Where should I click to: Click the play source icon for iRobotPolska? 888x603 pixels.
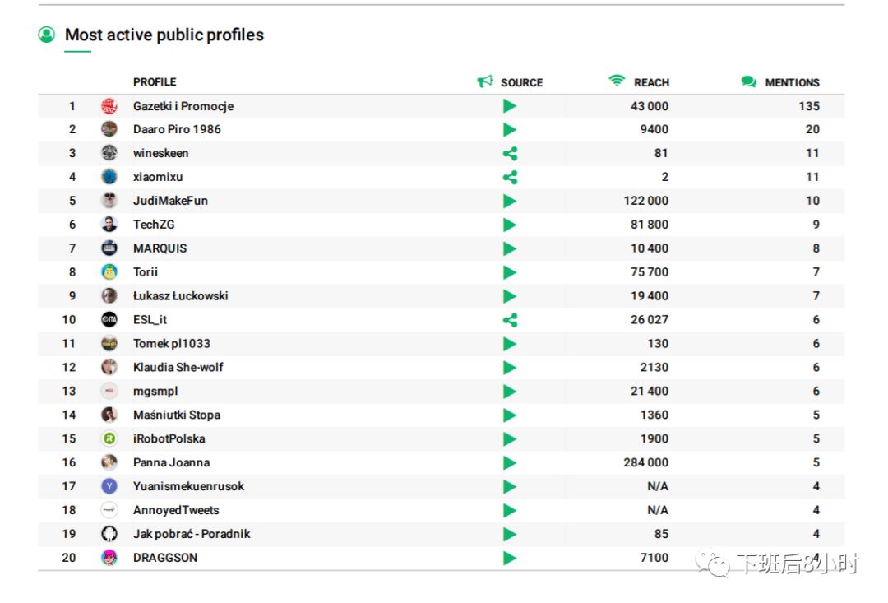click(x=510, y=439)
